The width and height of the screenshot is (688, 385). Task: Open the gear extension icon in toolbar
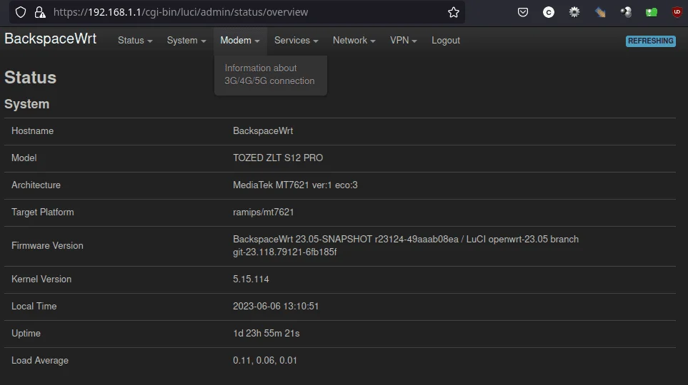pos(574,12)
